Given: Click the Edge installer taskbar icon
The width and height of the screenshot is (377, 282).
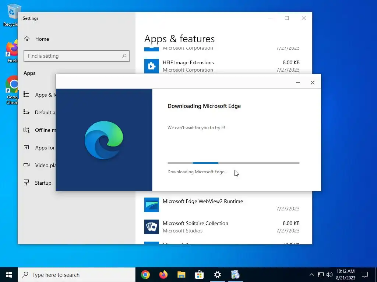Looking at the screenshot, I should pyautogui.click(x=235, y=275).
